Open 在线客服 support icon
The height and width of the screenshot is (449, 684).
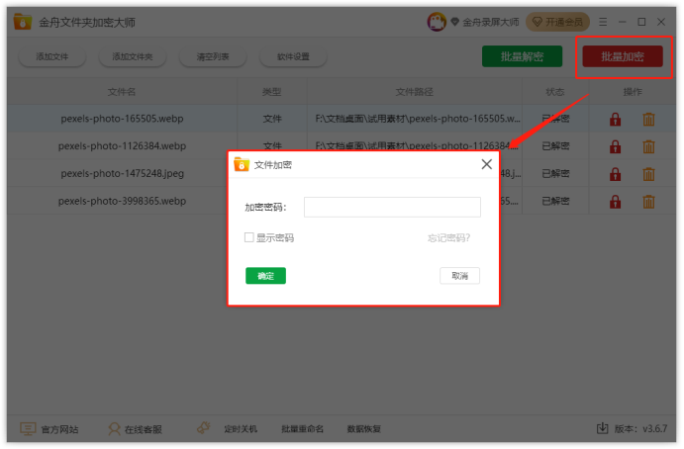[x=114, y=429]
